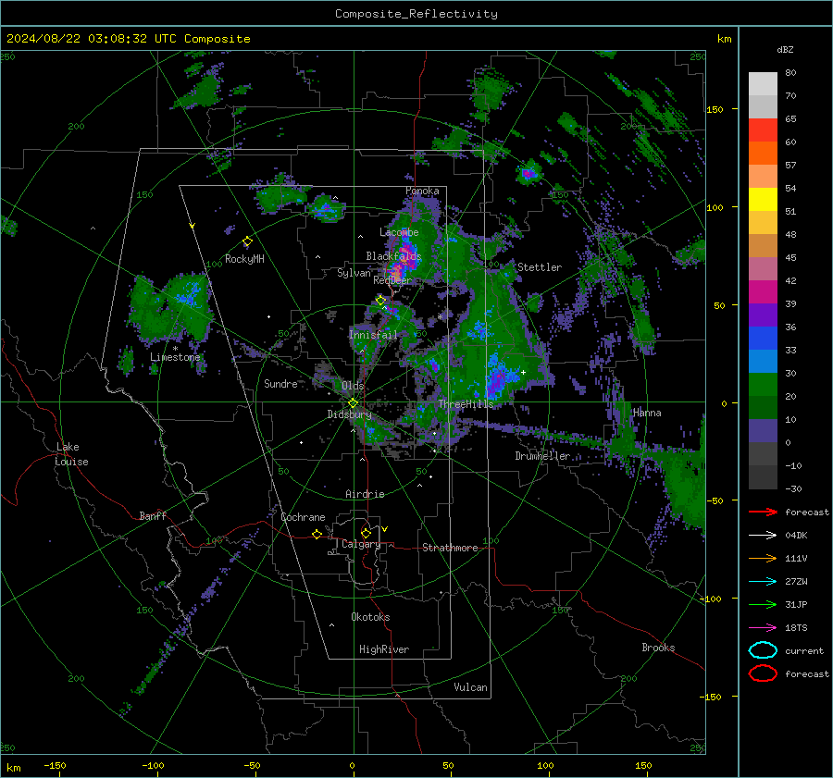Click the white 04DK arrow symbol
Screen dimensions: 833x778
pyautogui.click(x=763, y=536)
